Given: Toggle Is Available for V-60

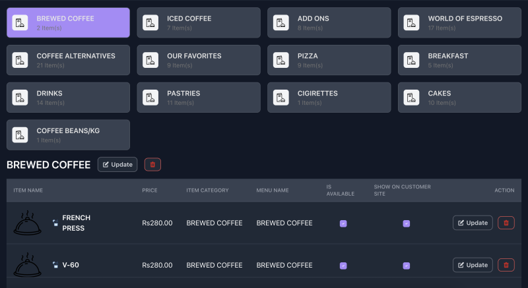Looking at the screenshot, I should (x=343, y=266).
